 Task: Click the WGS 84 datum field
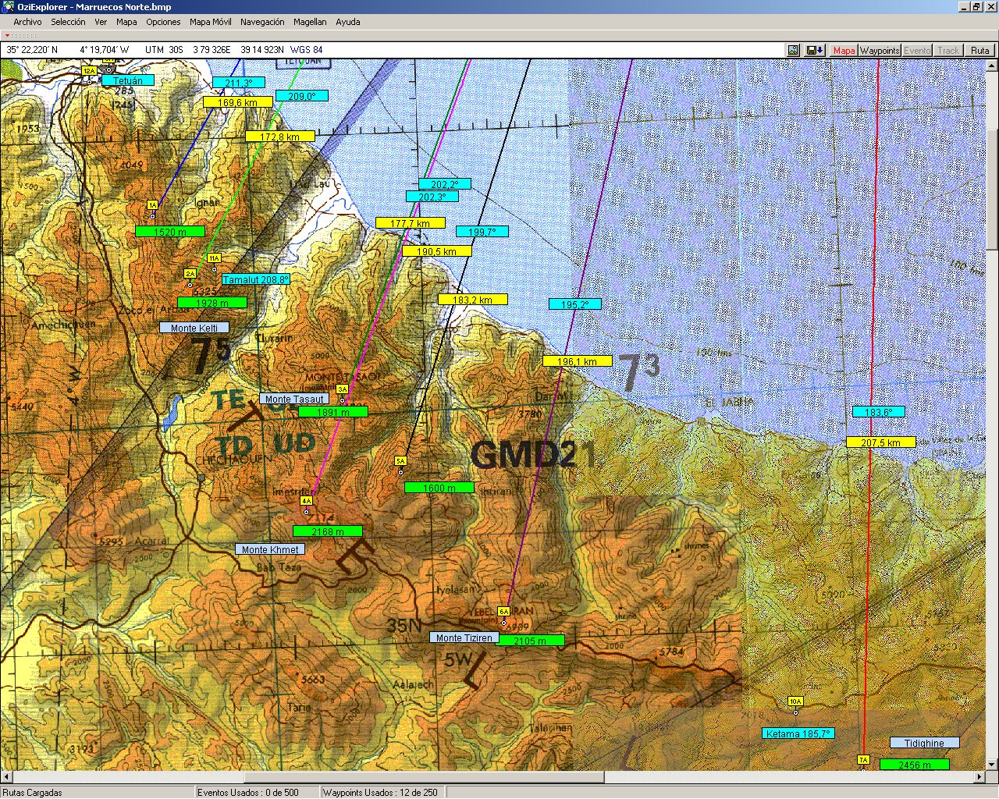306,50
